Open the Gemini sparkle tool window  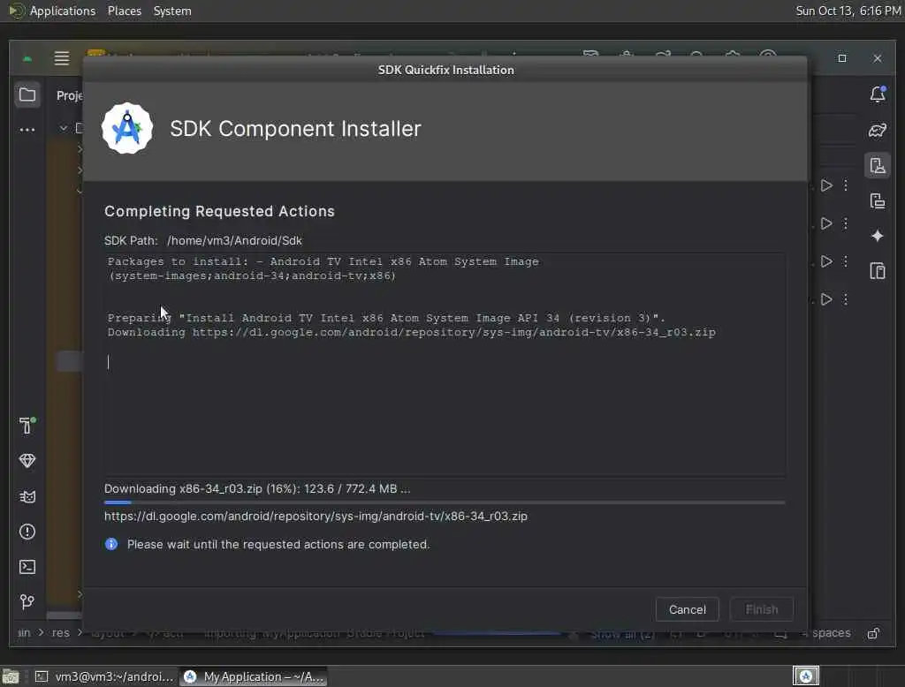[x=878, y=236]
